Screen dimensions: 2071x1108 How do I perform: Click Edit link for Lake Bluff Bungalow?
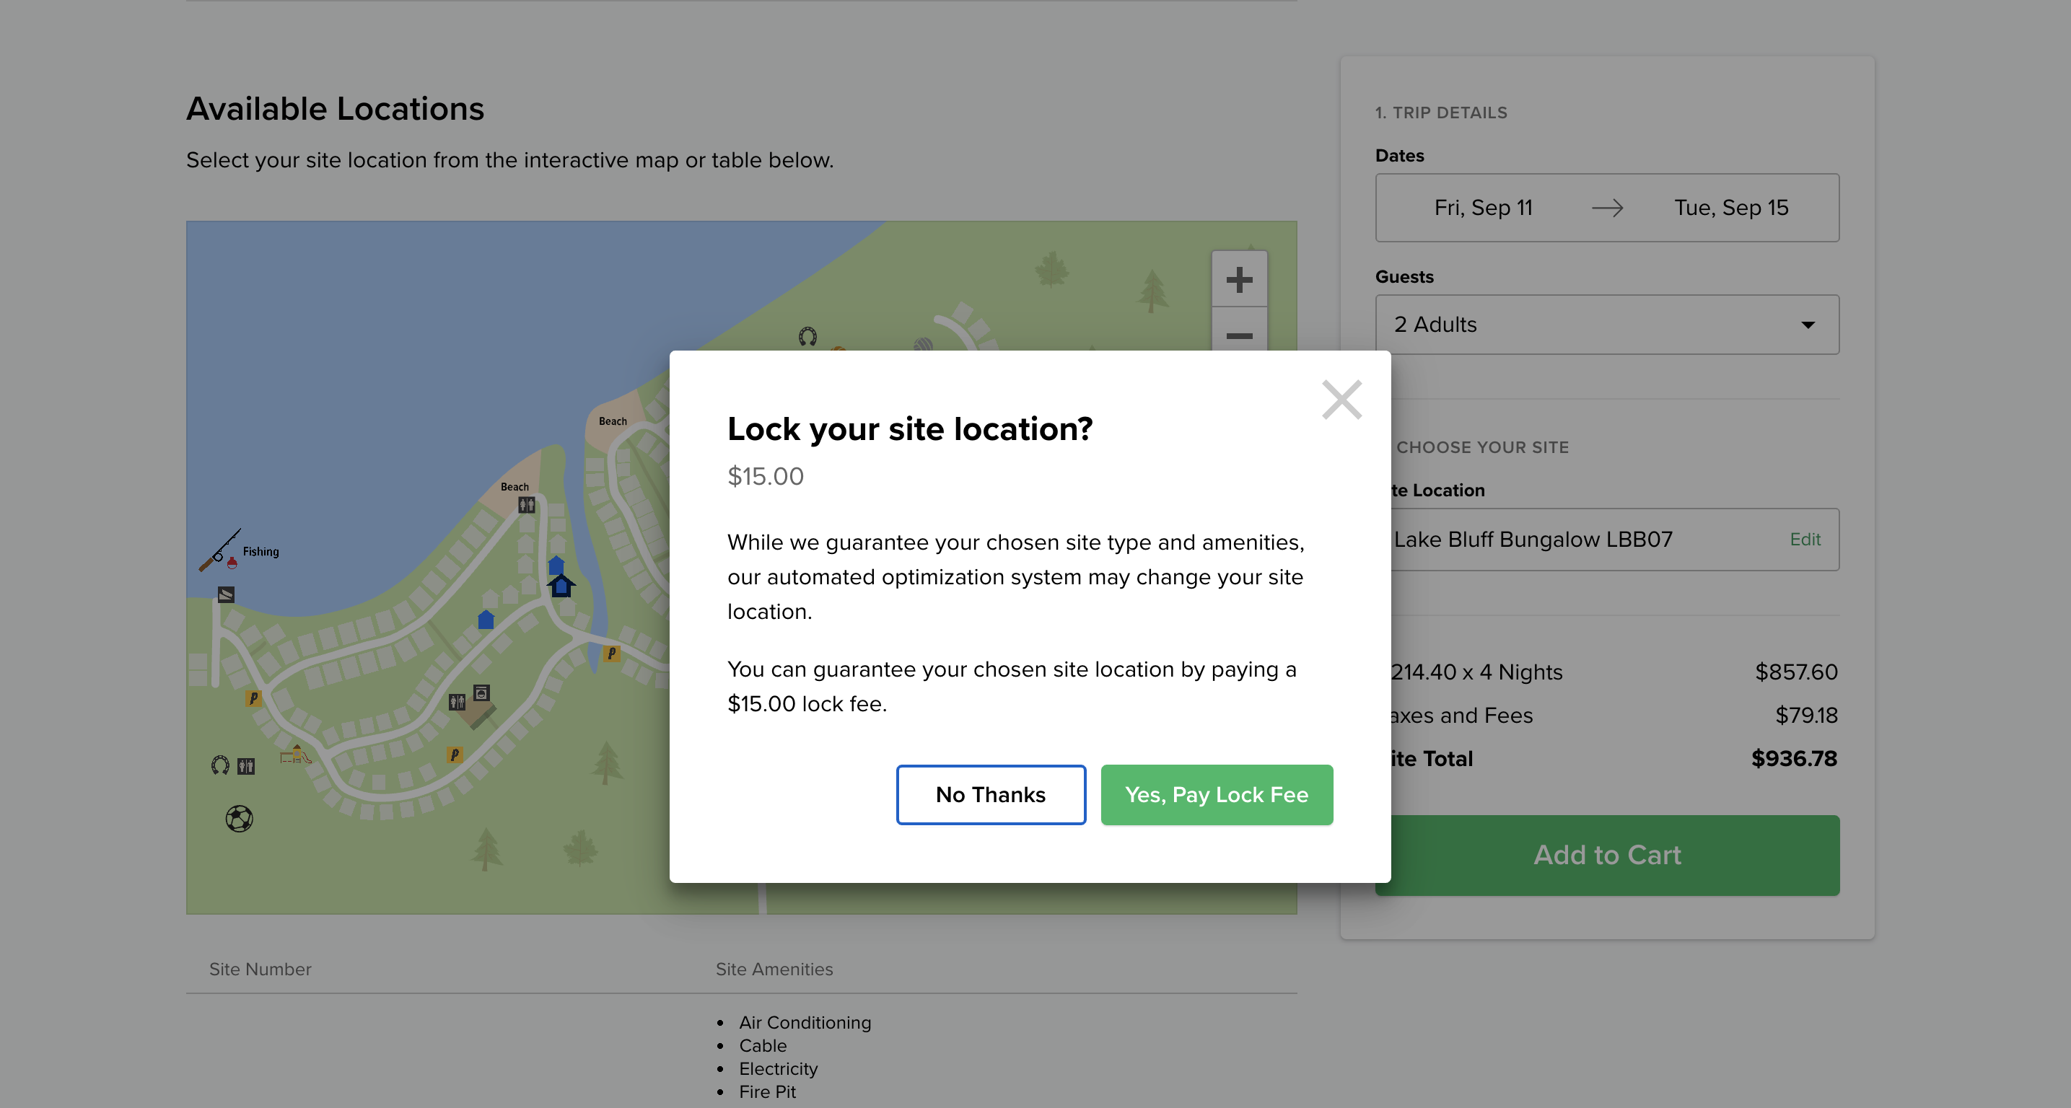click(x=1804, y=539)
